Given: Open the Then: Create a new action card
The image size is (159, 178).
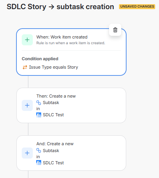Looking at the screenshot, I should coord(71,105).
